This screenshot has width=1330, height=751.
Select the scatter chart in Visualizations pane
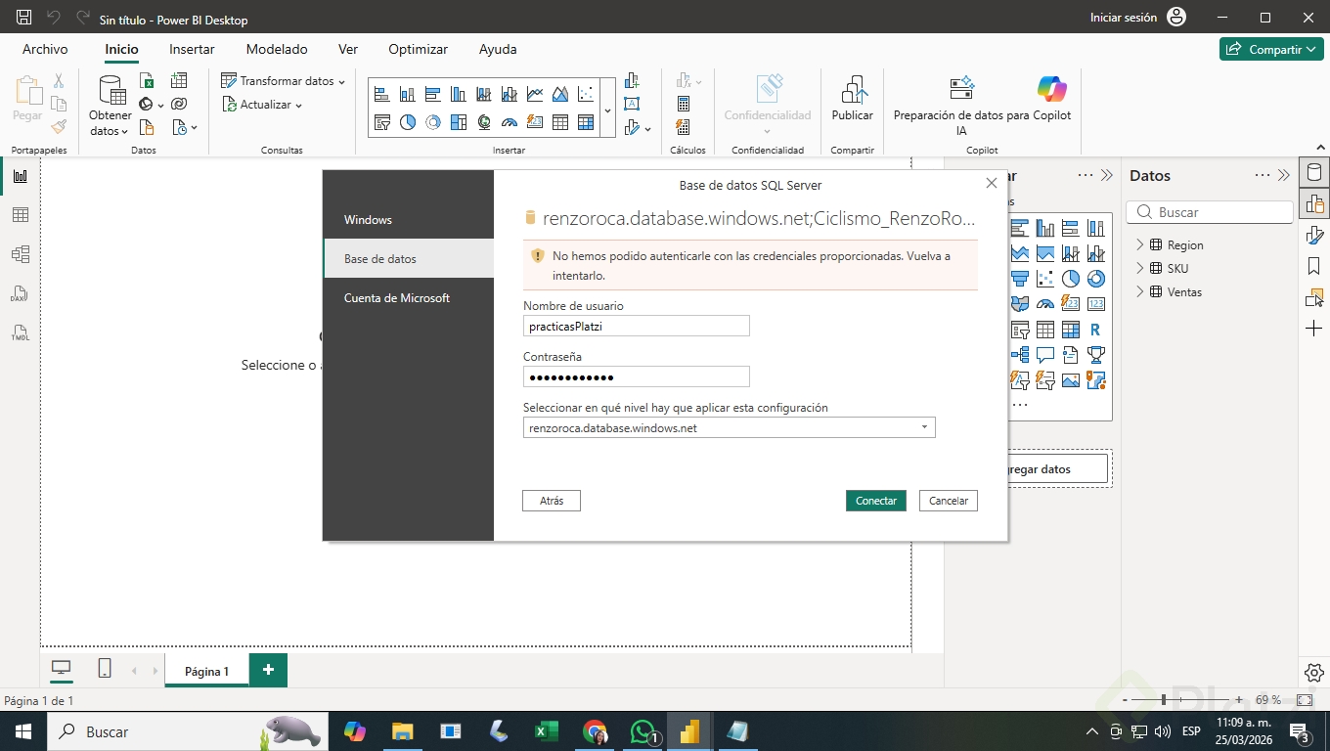(x=1045, y=279)
